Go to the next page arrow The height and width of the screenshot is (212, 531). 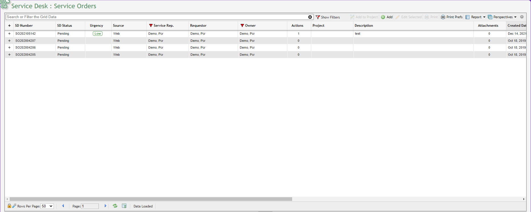105,206
